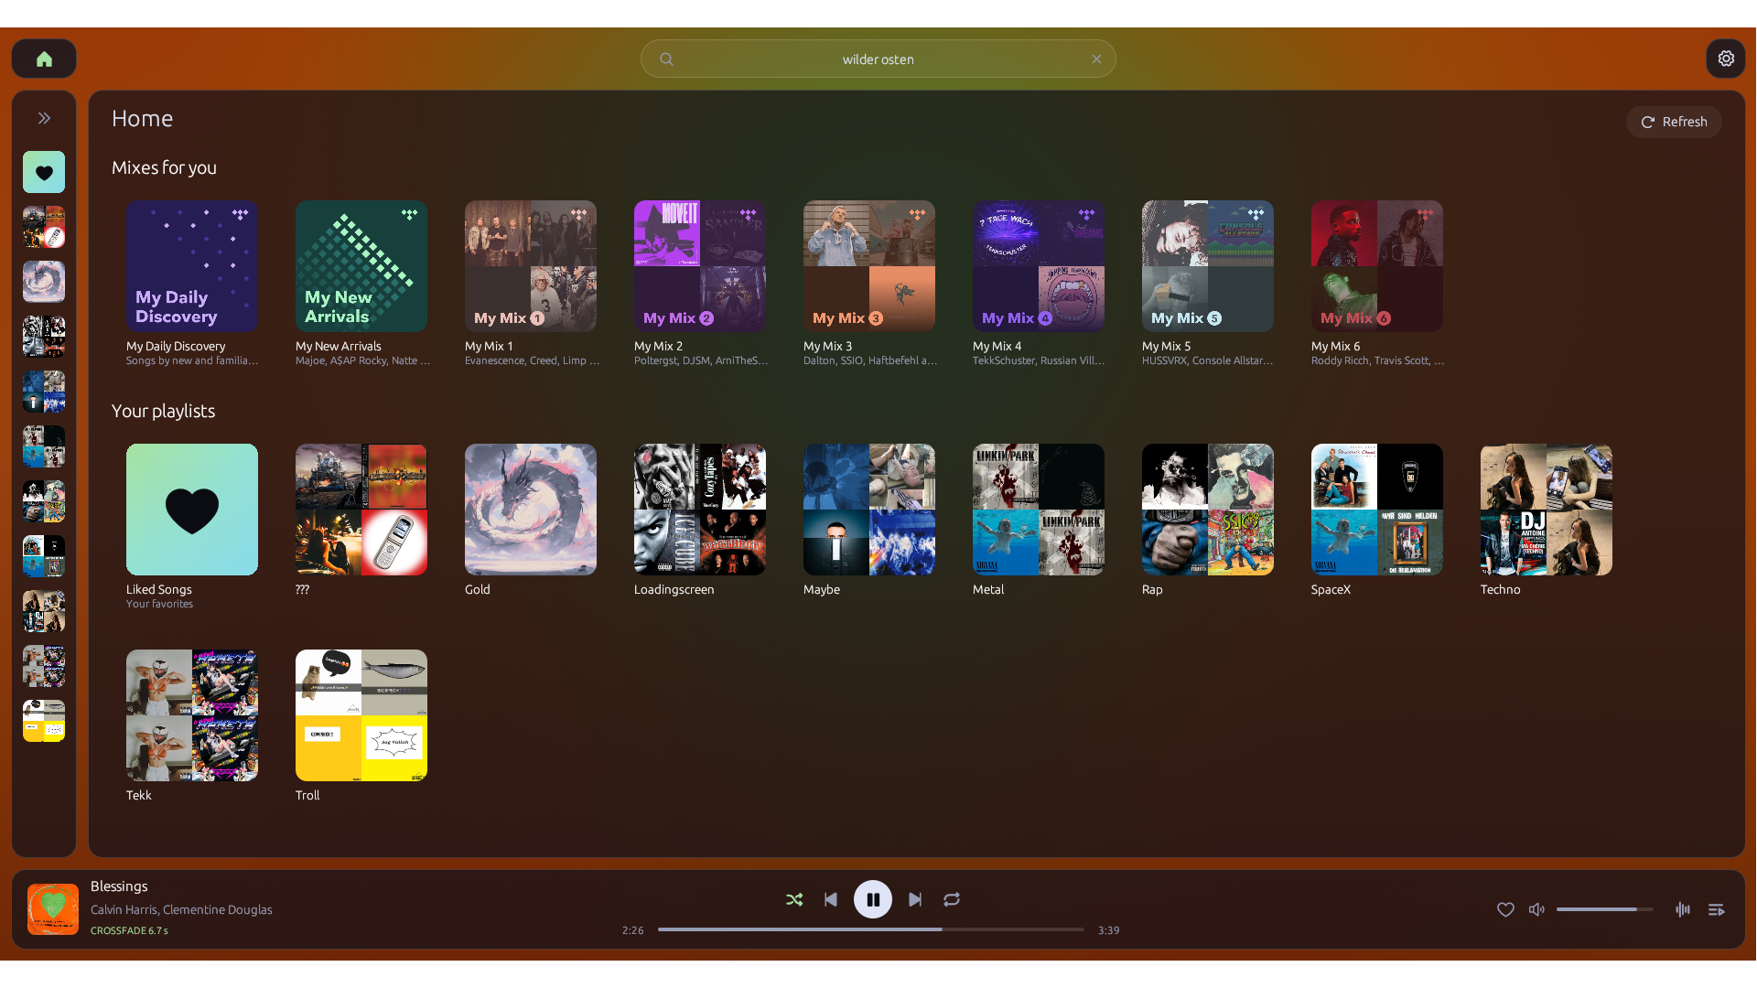Screen dimensions: 1757x988
Task: Open the settings gear
Action: coord(1725,59)
